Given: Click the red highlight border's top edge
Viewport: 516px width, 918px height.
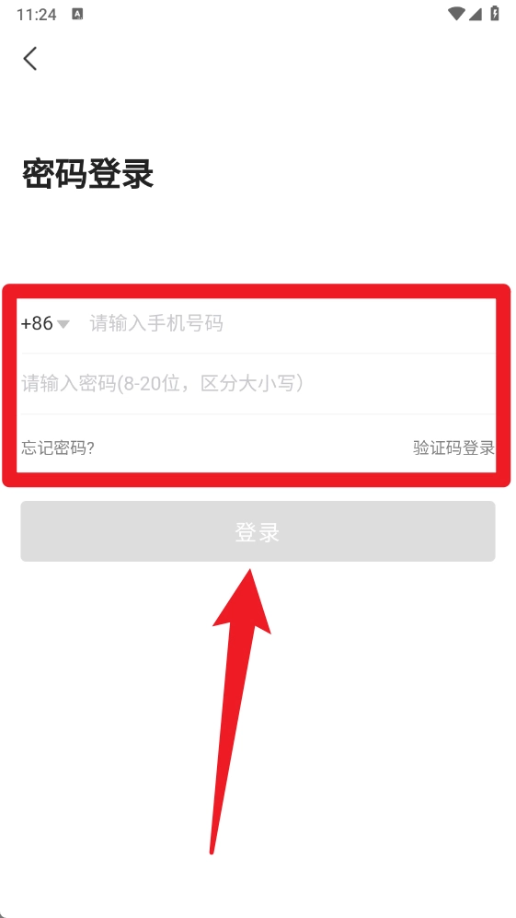Looking at the screenshot, I should [257, 291].
